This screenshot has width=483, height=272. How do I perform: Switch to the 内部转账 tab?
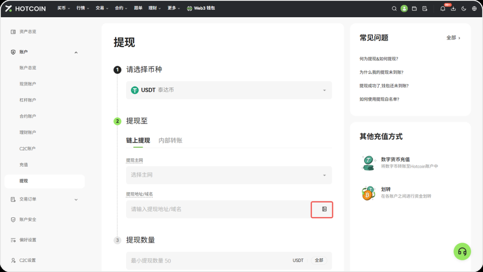(170, 141)
